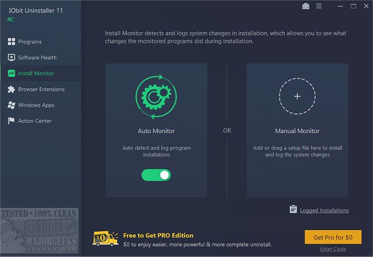Click the IObit Uninstaller 11 title
The width and height of the screenshot is (373, 257).
click(36, 10)
